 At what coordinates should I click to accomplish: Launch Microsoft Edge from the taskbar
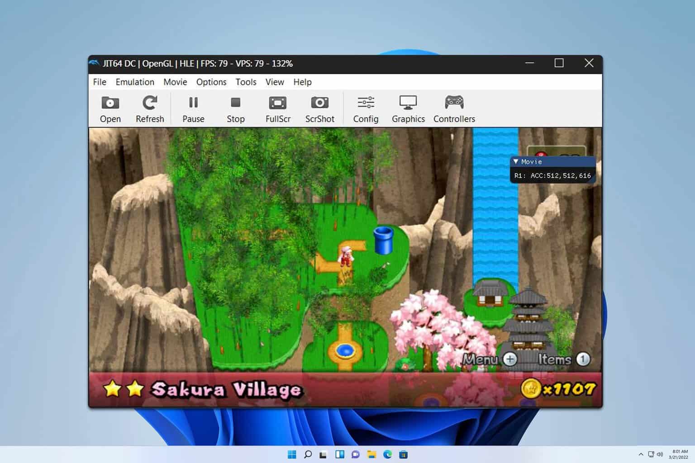tap(387, 454)
